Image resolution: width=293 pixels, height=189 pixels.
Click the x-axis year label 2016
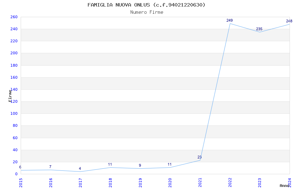tap(51, 183)
